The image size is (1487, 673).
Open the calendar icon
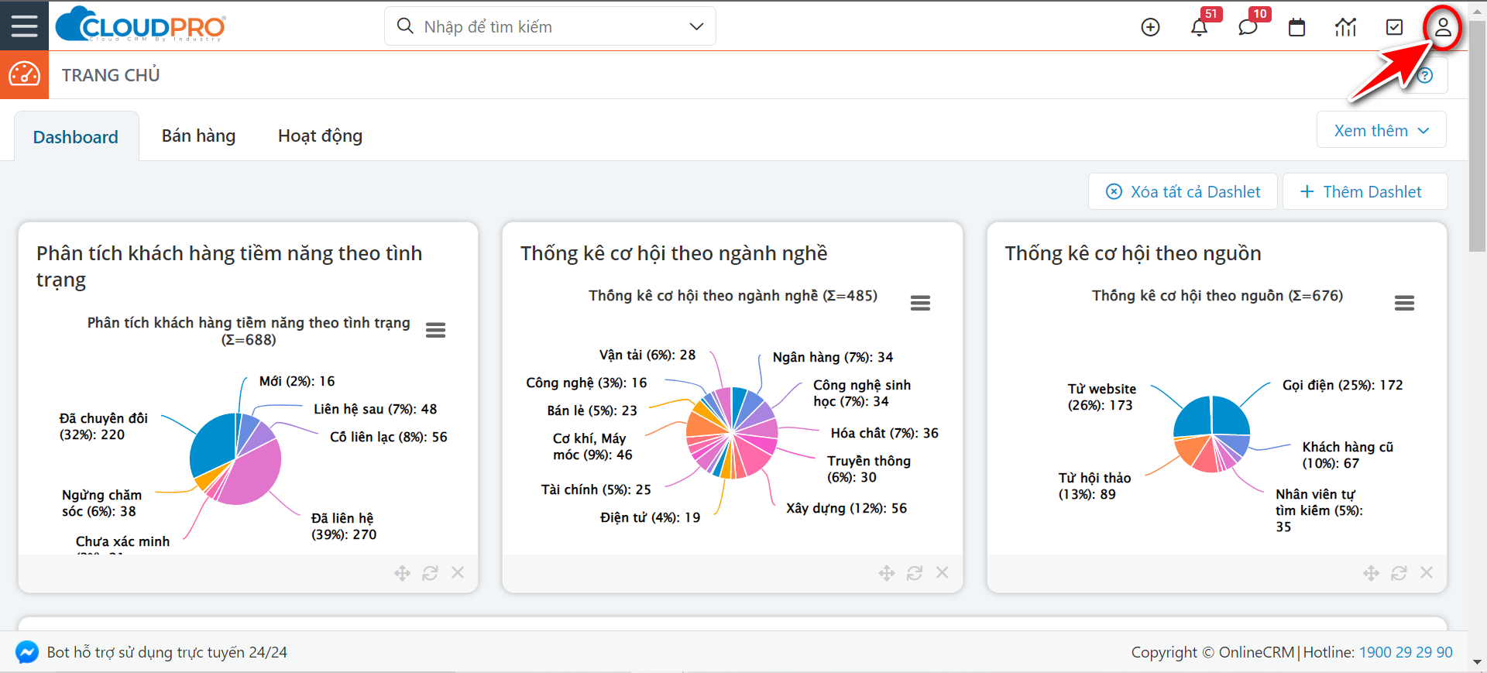(1296, 27)
